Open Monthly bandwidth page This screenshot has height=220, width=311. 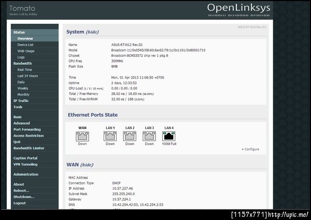click(x=23, y=95)
